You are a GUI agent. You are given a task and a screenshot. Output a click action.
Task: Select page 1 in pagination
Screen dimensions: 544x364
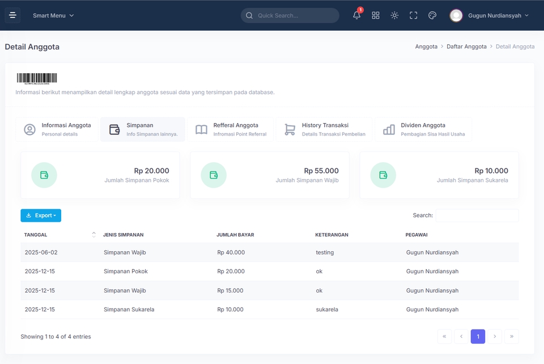(x=478, y=336)
